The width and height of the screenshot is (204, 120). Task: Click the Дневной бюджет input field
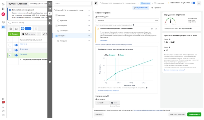127,20
